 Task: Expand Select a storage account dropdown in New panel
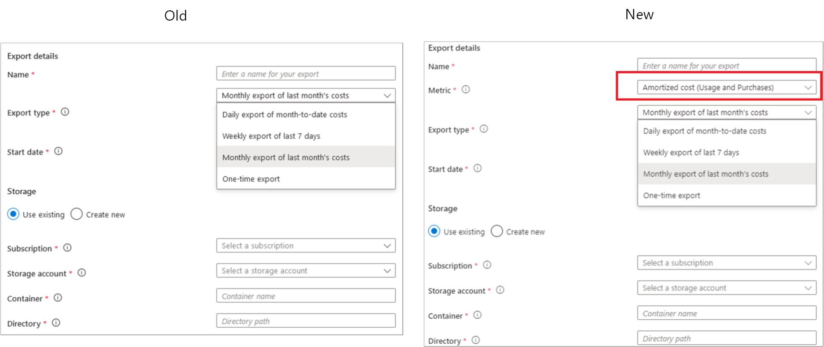tap(726, 288)
